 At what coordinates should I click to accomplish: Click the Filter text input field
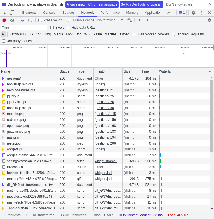click(24, 28)
